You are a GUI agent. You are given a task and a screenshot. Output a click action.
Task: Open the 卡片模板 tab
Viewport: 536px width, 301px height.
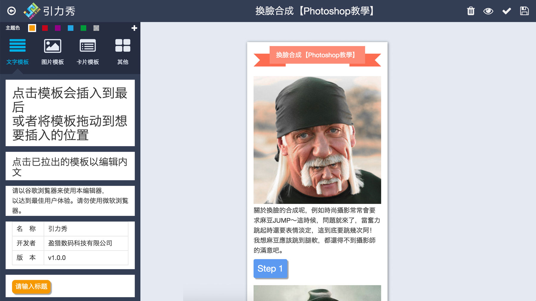point(88,52)
